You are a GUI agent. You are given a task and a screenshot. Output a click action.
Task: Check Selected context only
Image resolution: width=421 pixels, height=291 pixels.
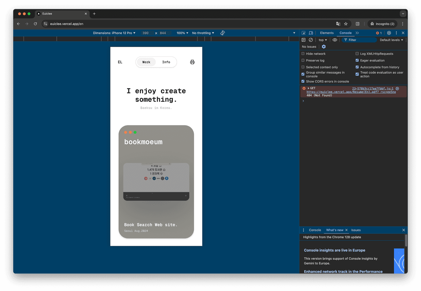click(x=303, y=67)
